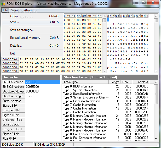
Task: Click the ROM BIOS Explorer title bar icon
Action: [x=3, y=4]
